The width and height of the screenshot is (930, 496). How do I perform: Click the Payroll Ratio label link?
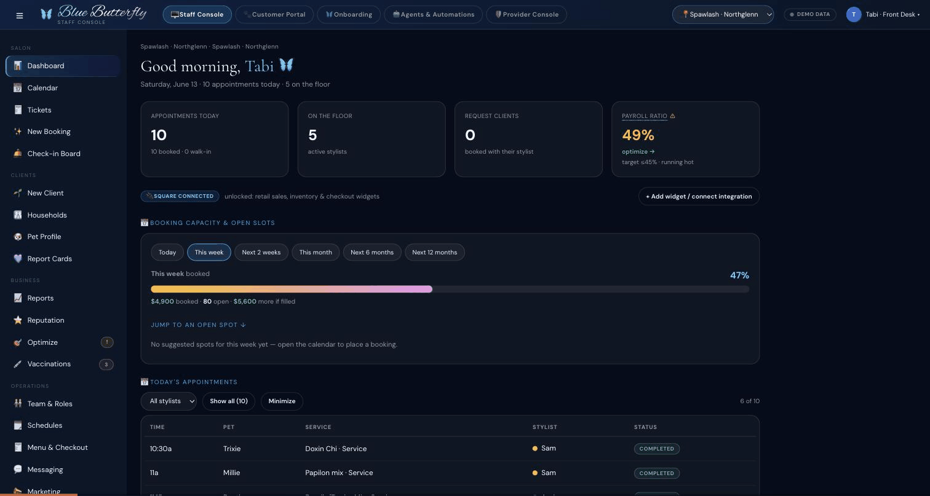[645, 116]
